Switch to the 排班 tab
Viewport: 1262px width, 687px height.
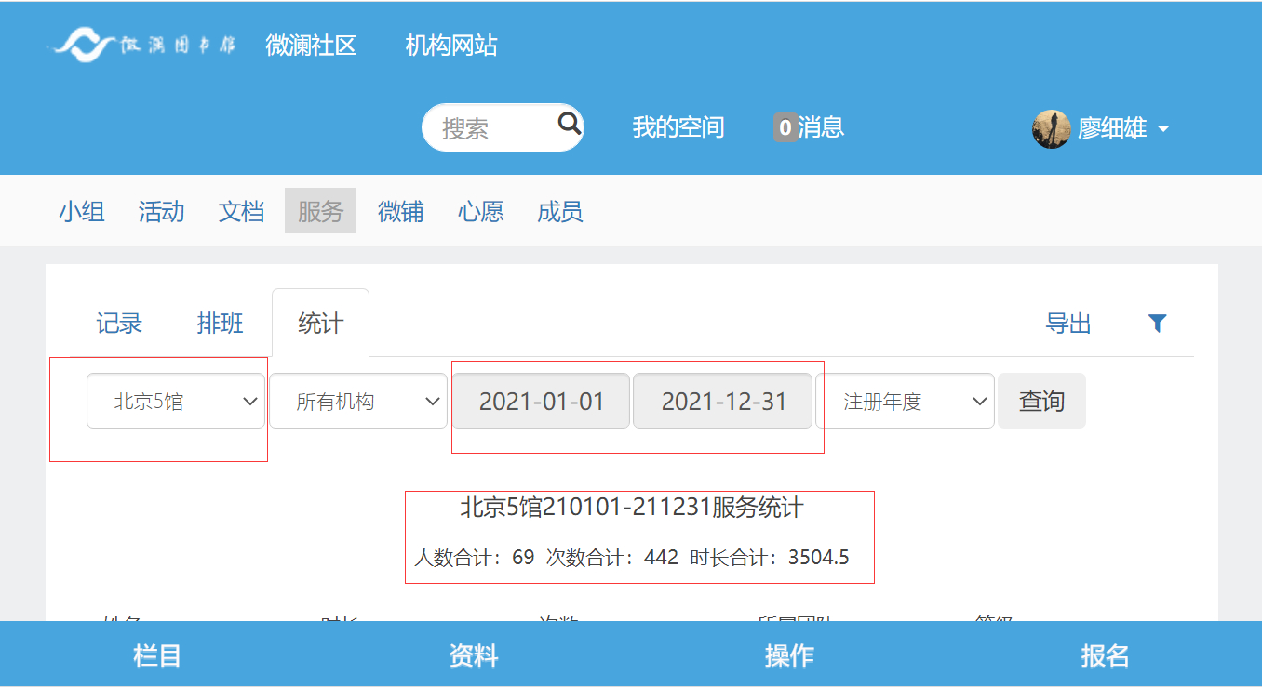tap(221, 324)
